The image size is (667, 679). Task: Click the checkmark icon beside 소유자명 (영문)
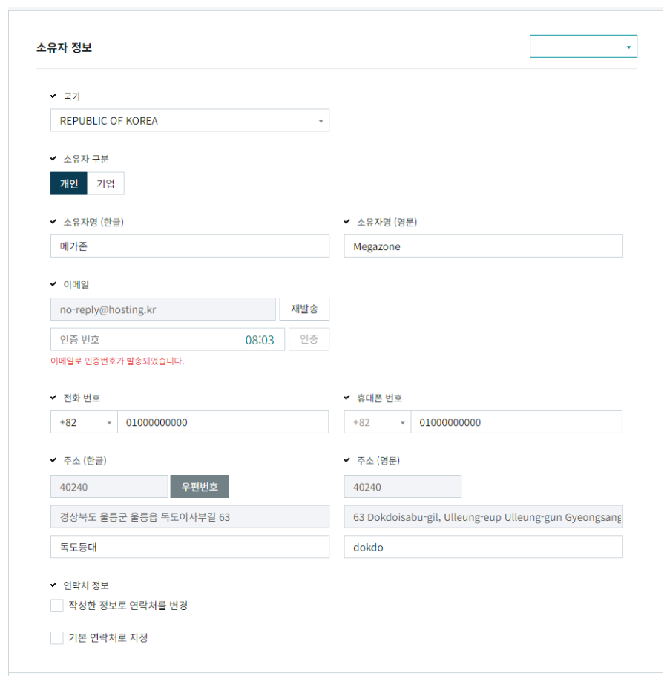[x=346, y=220]
